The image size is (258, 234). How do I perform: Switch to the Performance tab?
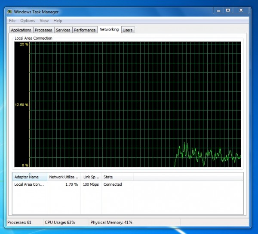tap(85, 30)
